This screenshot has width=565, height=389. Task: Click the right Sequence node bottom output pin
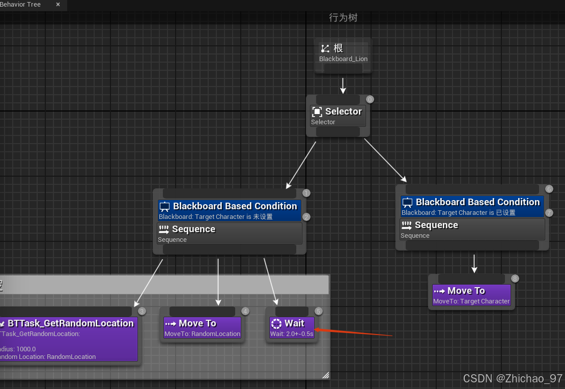click(x=472, y=245)
